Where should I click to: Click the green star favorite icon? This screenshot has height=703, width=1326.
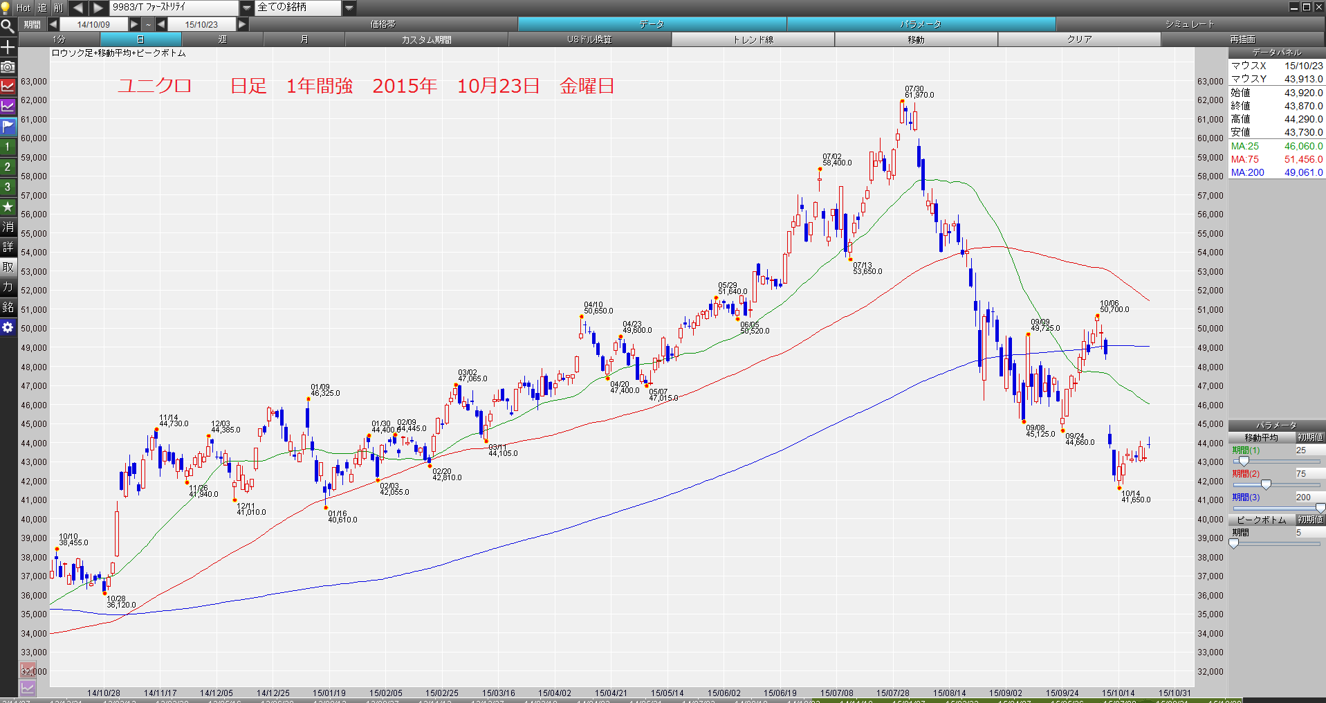8,207
